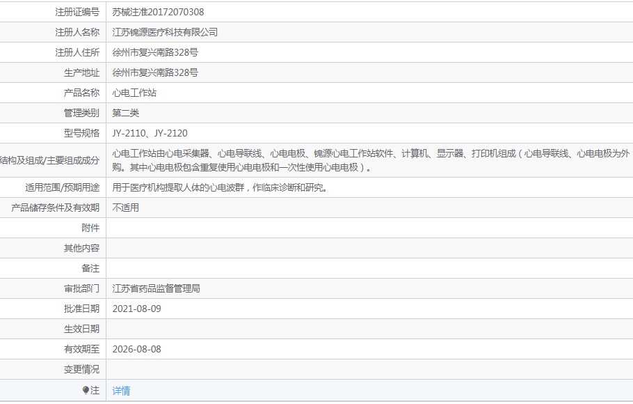
Task: Click the 产品储存条件及有效期 label
Action: click(x=56, y=208)
